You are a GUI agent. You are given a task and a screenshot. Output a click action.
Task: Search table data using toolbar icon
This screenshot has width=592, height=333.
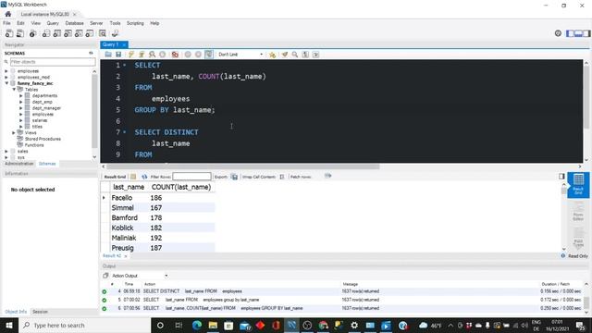coord(103,33)
